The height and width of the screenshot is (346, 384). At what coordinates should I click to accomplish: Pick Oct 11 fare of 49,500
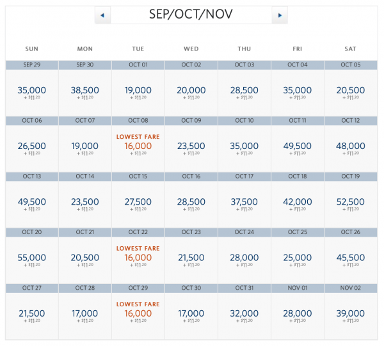click(298, 146)
